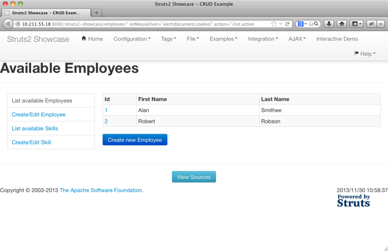Click the 2013/11/30 timestamp text
This screenshot has height=251, width=388.
pyautogui.click(x=362, y=190)
